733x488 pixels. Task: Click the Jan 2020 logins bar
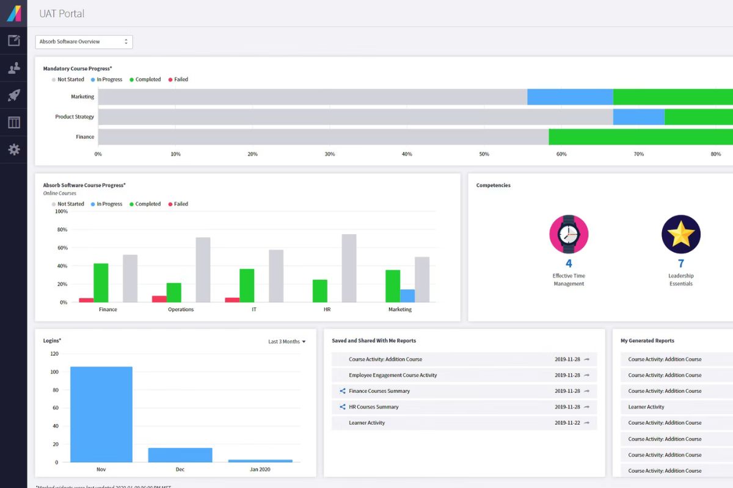tap(260, 461)
